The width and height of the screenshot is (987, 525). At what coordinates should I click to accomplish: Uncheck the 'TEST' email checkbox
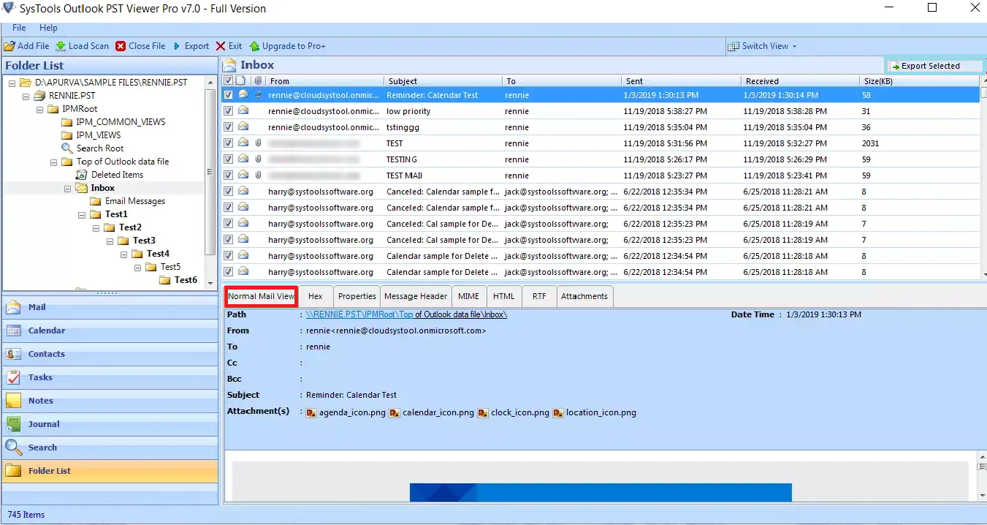[x=229, y=143]
